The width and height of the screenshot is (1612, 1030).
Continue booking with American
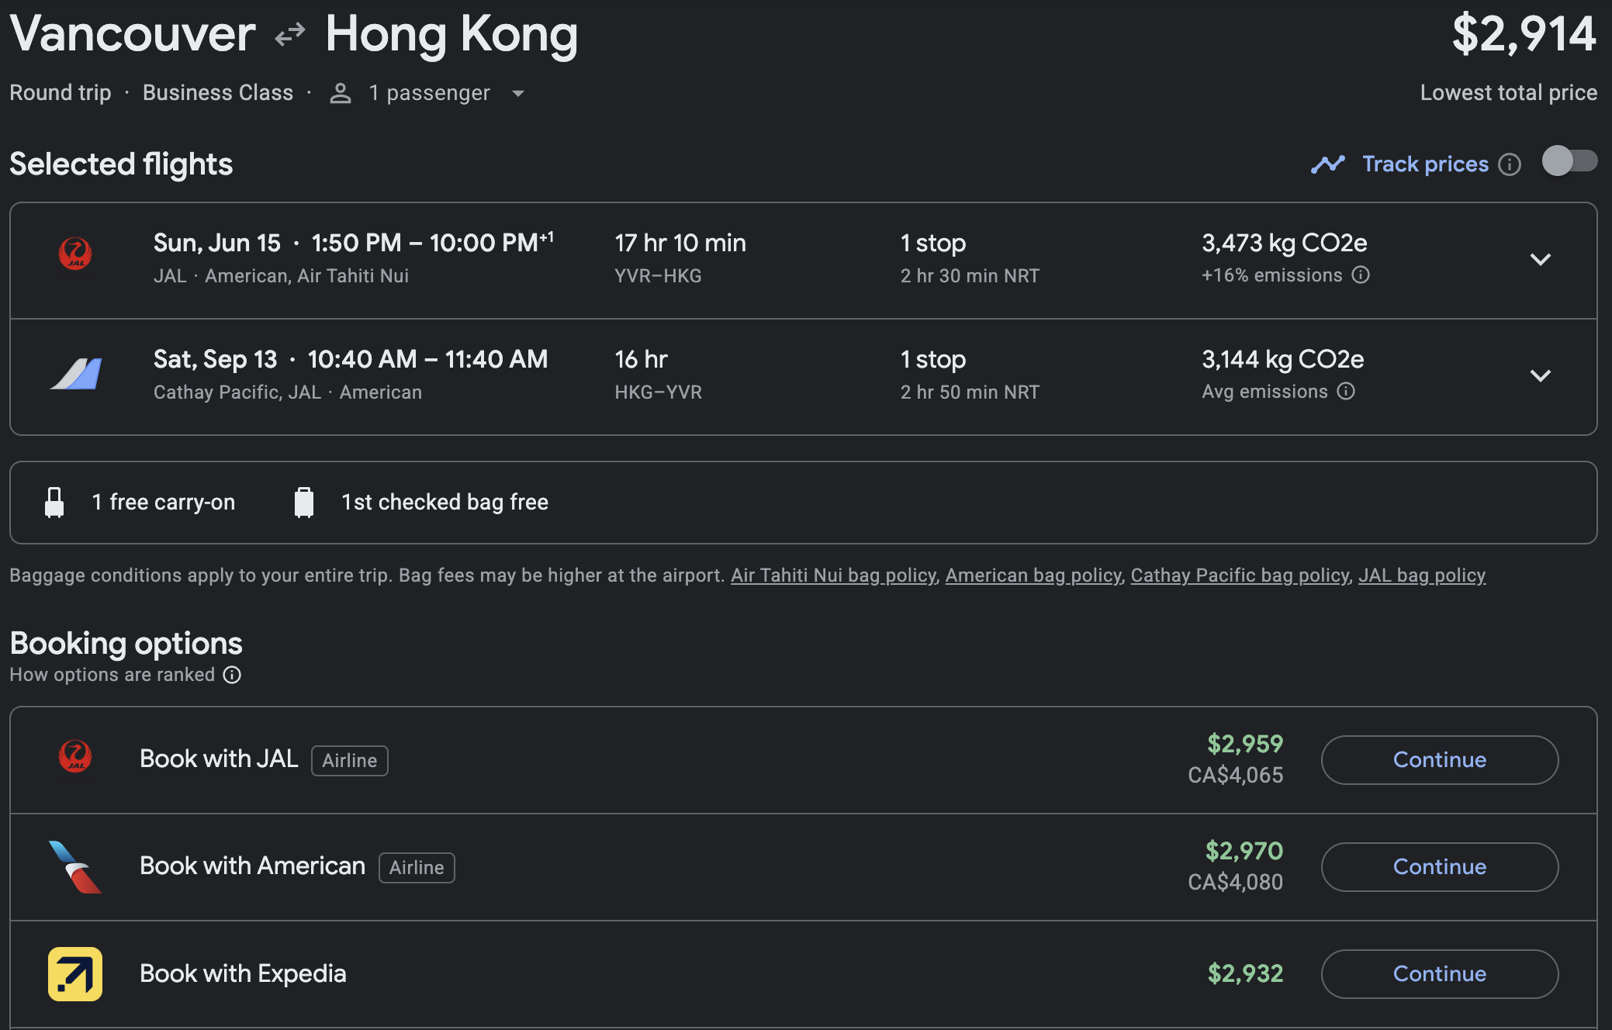pyautogui.click(x=1440, y=867)
